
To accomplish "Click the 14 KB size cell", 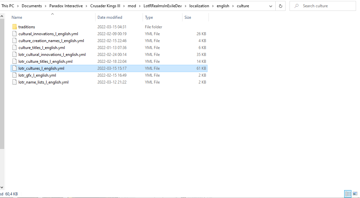I will coord(201,62).
